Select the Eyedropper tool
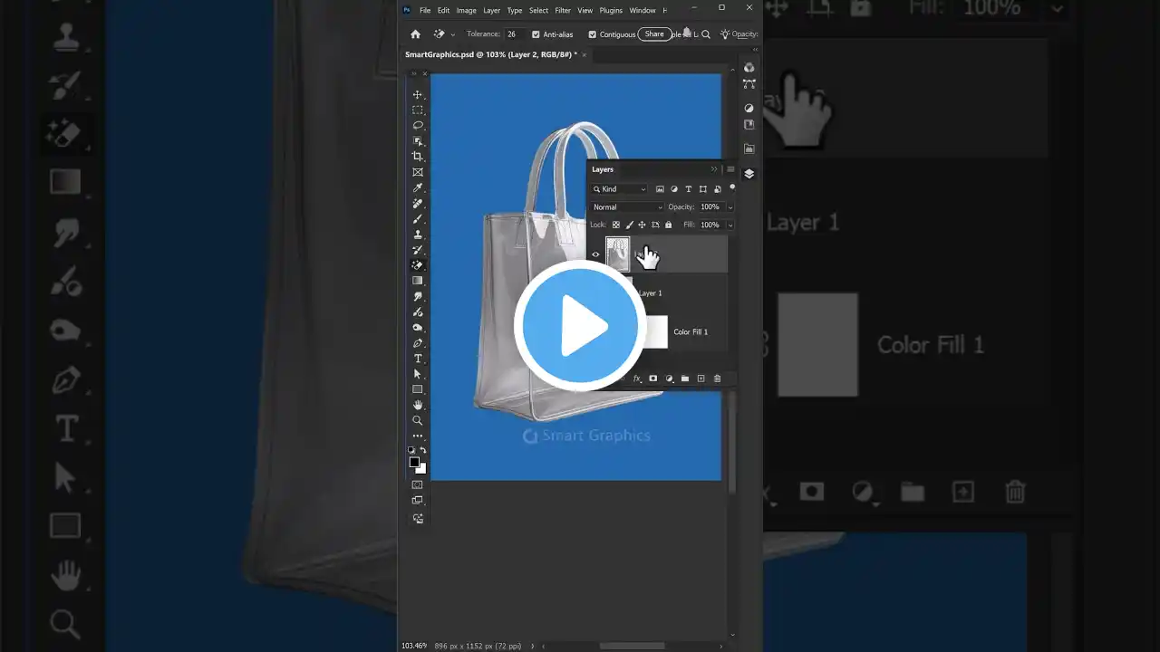 418,187
